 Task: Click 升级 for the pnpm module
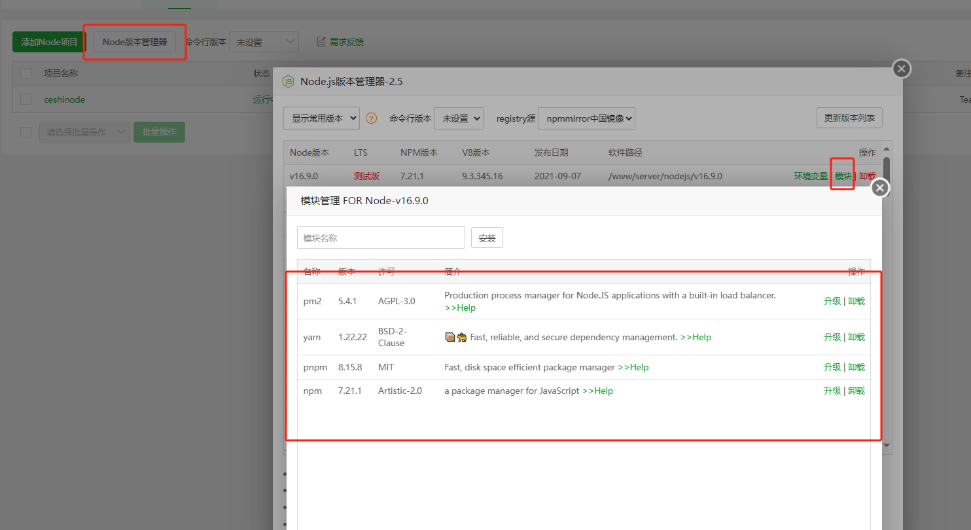pos(832,367)
